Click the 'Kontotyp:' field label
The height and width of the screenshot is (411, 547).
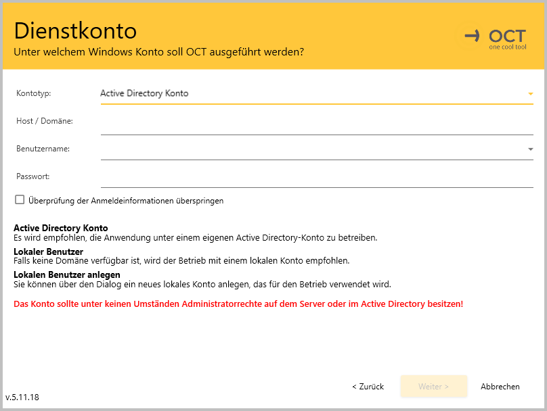(x=33, y=93)
